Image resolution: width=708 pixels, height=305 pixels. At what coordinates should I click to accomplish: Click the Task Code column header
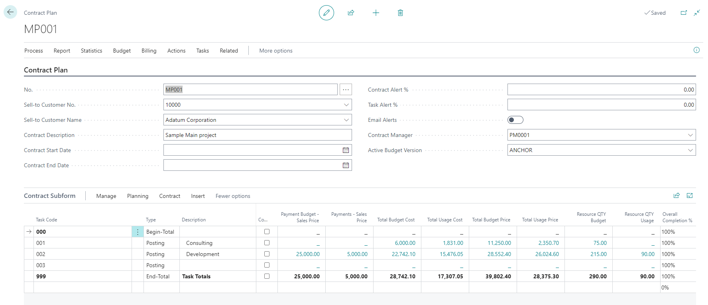[x=46, y=220]
